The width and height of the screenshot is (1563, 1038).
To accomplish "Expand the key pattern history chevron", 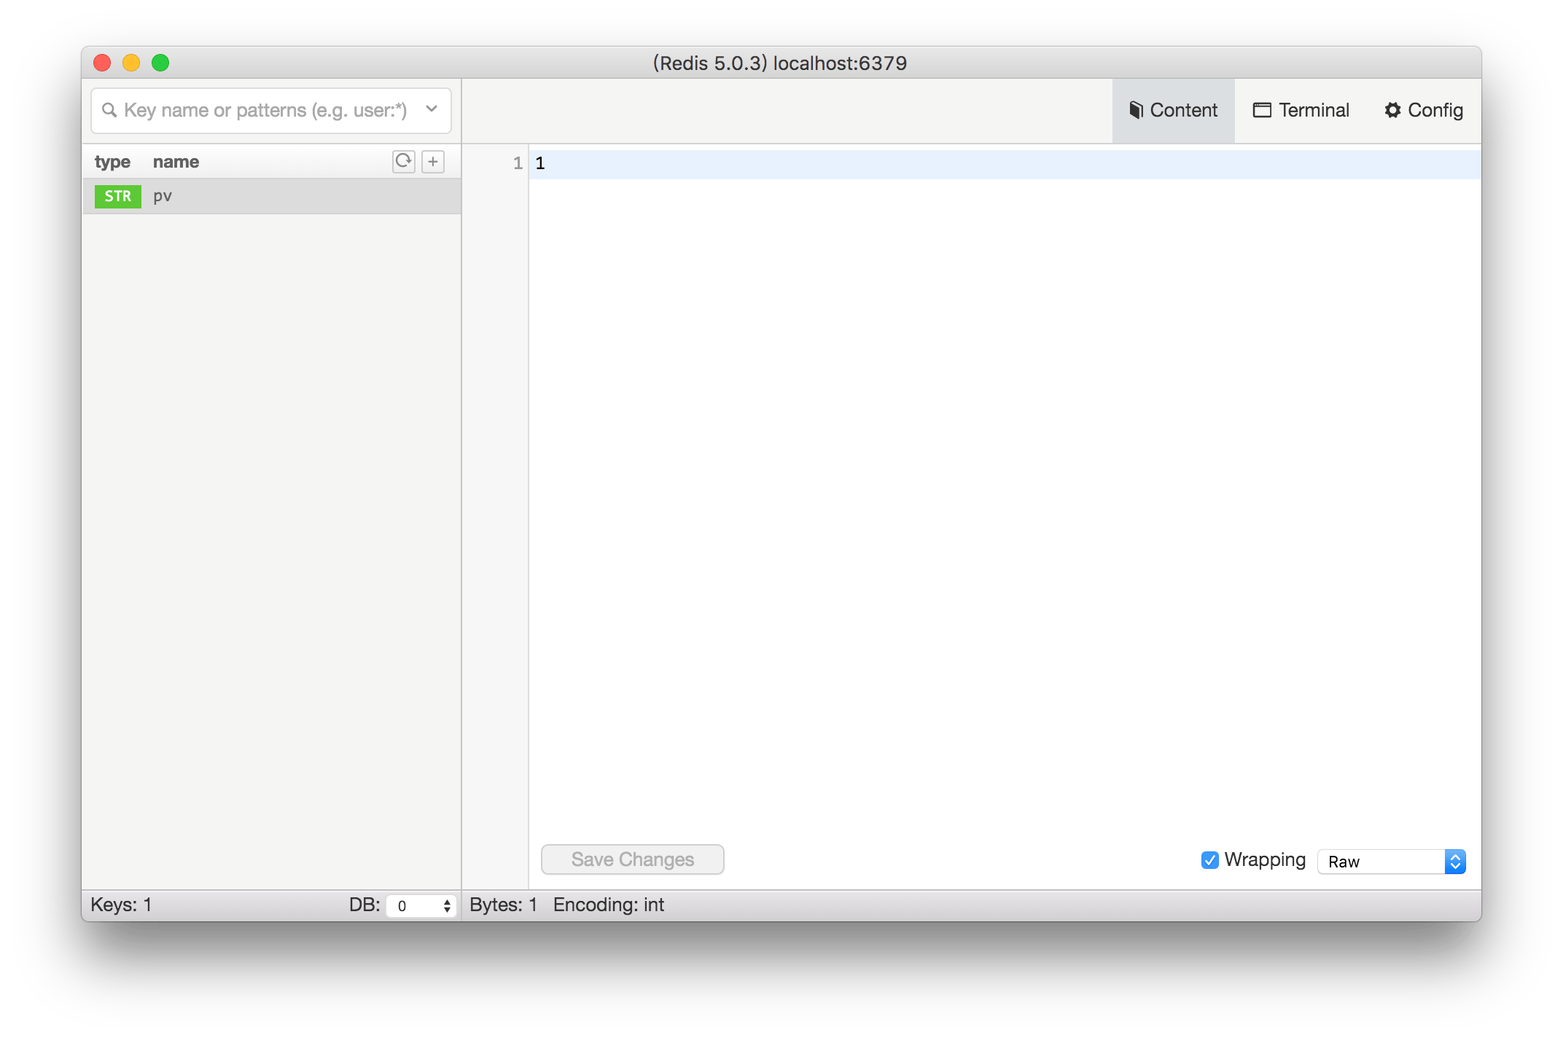I will coord(432,109).
